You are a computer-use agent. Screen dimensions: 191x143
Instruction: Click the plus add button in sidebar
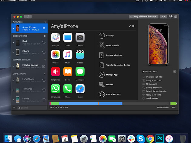14,108
